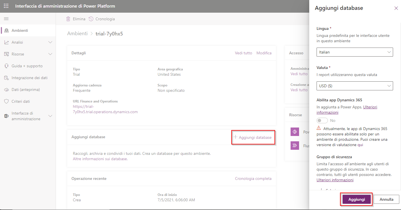Expand the Interfacce di amministrazione chevron

point(50,116)
